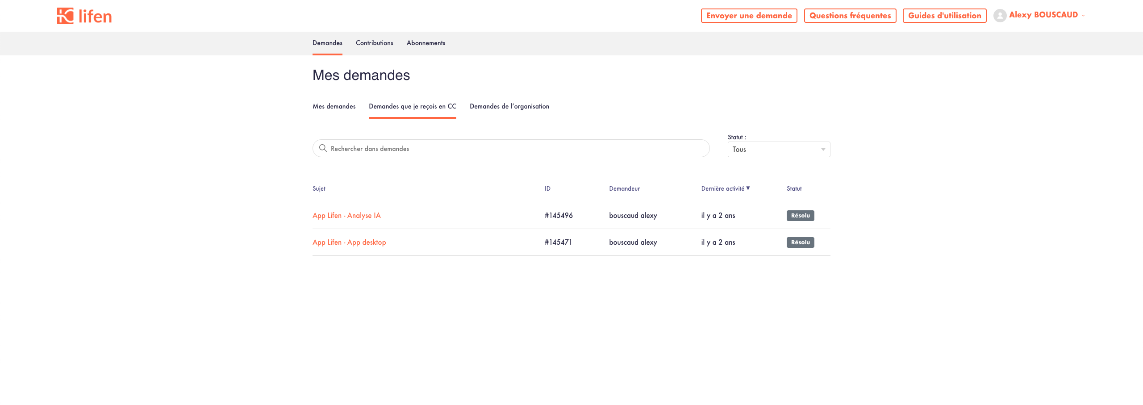The image size is (1143, 405).
Task: Open Questions fréquentes page
Action: [850, 16]
